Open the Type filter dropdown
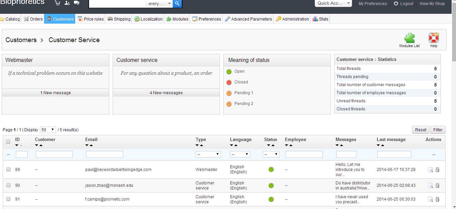Viewport: 456px width, 209px height. point(208,154)
